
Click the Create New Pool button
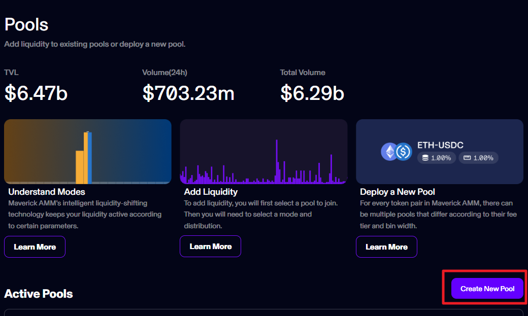487,289
